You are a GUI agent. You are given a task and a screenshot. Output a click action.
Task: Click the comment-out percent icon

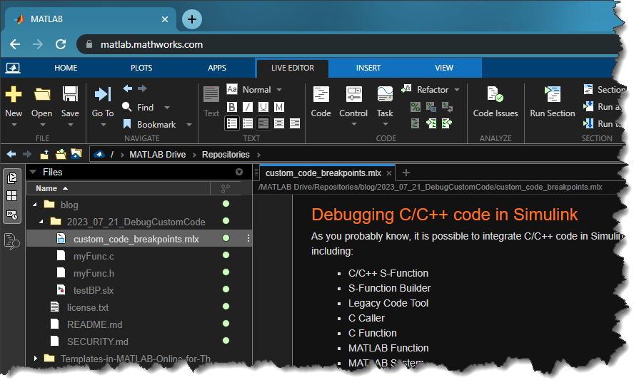[416, 107]
